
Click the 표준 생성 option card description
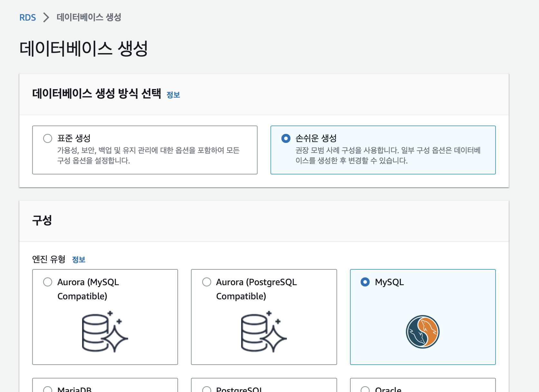[148, 155]
